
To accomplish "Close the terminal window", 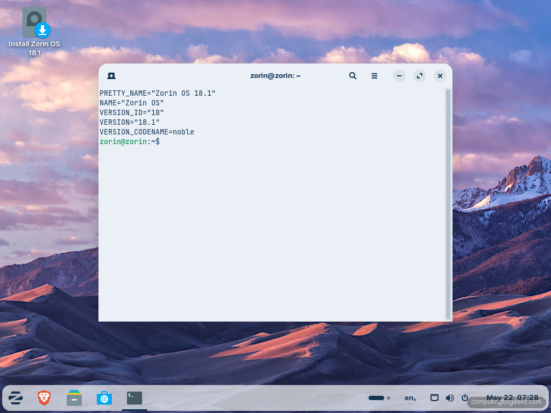I will click(x=440, y=76).
